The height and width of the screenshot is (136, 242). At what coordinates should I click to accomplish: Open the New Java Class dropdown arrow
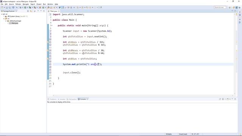(45, 8)
